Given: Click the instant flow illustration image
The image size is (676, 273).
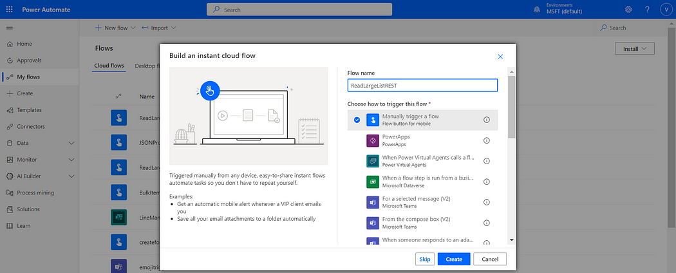Looking at the screenshot, I should 249,116.
